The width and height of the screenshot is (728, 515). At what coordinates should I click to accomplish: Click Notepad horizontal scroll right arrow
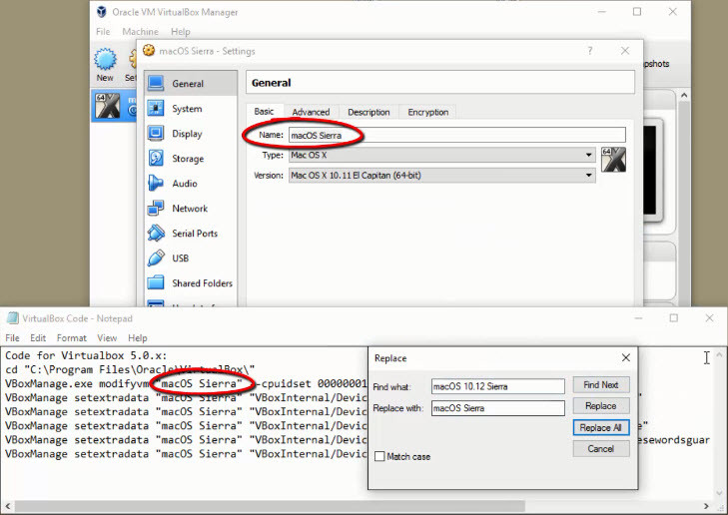tap(706, 506)
